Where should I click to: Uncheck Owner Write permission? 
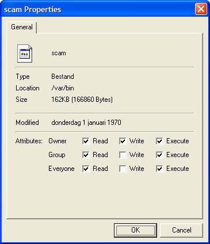[123, 141]
